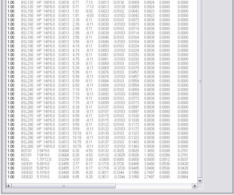Viewport: 234px width, 195px height.
Task: Click the vertical scrollbar down arrow
Action: [200, 180]
